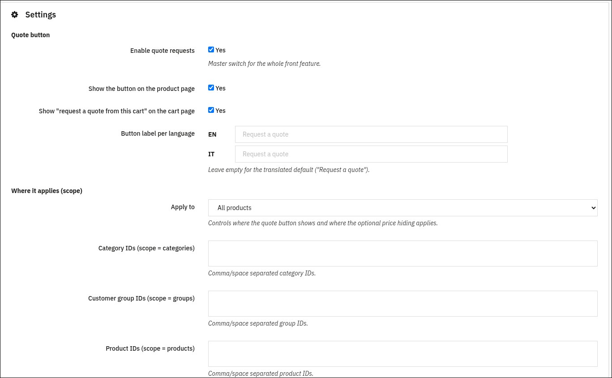Click the Comma/space separated group IDs hint

(258, 323)
